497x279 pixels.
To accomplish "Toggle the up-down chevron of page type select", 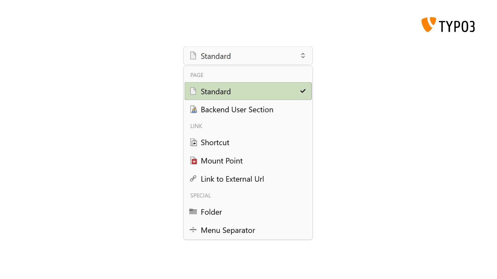I will 303,56.
